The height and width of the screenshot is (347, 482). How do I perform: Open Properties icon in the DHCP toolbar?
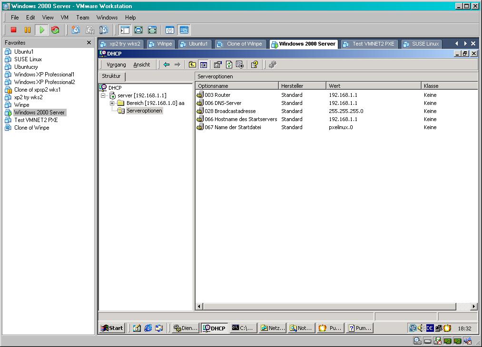(x=217, y=65)
